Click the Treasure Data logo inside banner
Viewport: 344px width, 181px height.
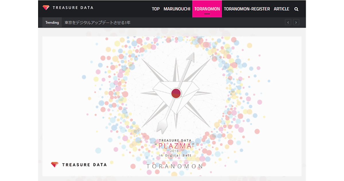point(54,165)
